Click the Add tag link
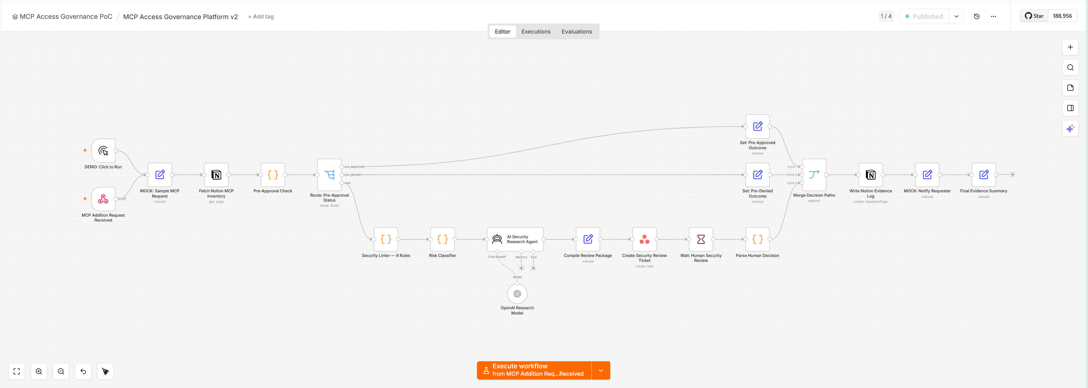The height and width of the screenshot is (388, 1088). pyautogui.click(x=261, y=16)
